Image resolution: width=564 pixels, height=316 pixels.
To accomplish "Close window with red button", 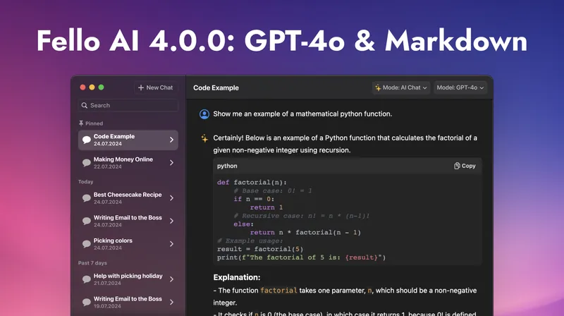I will click(x=82, y=87).
